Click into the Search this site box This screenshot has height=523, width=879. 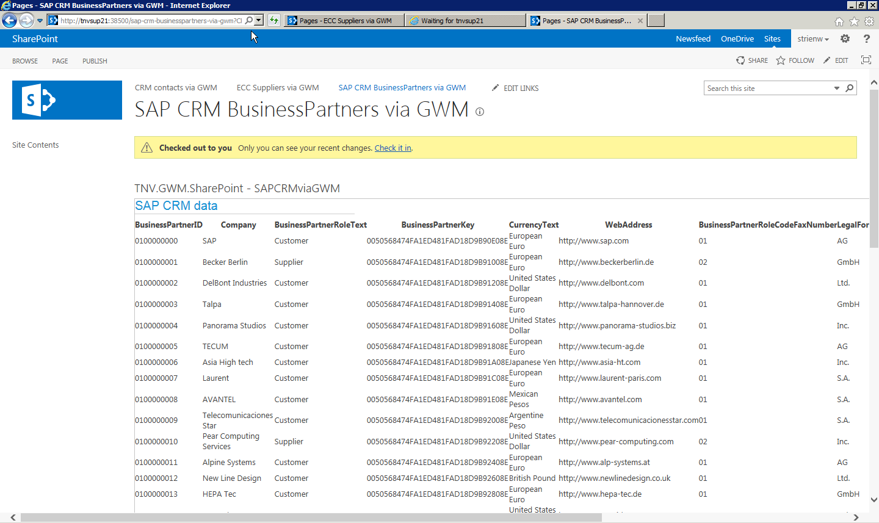pyautogui.click(x=769, y=88)
